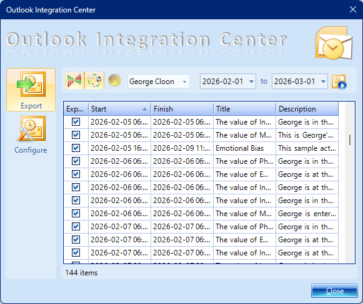Image resolution: width=363 pixels, height=304 pixels.
Task: Click the Close button
Action: (x=334, y=291)
